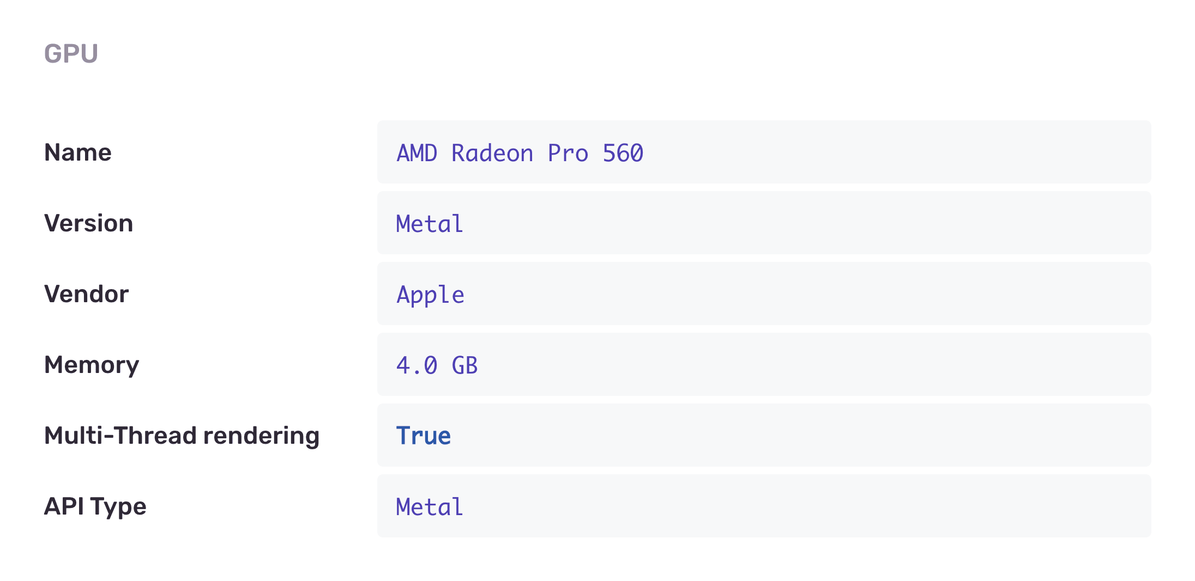Click the word Radeon in the GPU name
Viewport: 1195px width, 581px height.
click(x=492, y=153)
